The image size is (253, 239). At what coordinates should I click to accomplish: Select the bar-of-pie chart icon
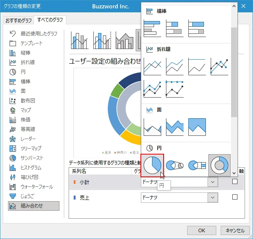[197, 165]
